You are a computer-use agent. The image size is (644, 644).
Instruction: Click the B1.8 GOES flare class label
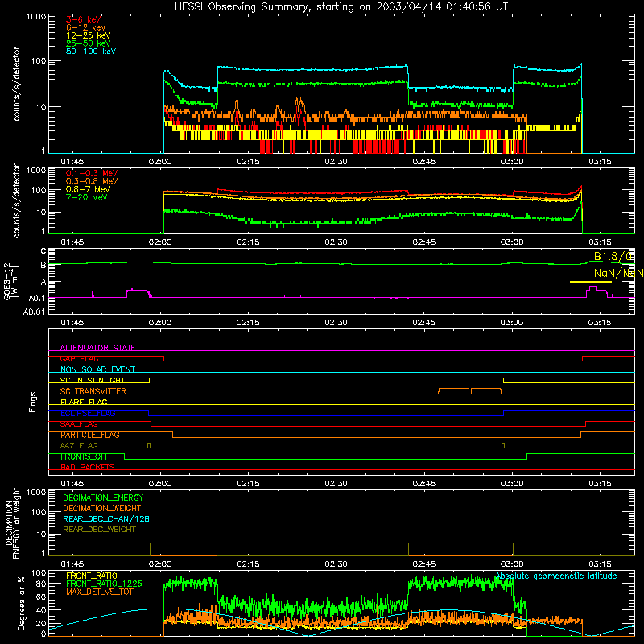(613, 257)
